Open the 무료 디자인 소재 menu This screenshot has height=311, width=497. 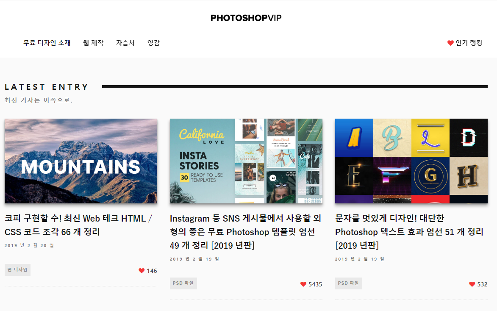click(x=47, y=43)
